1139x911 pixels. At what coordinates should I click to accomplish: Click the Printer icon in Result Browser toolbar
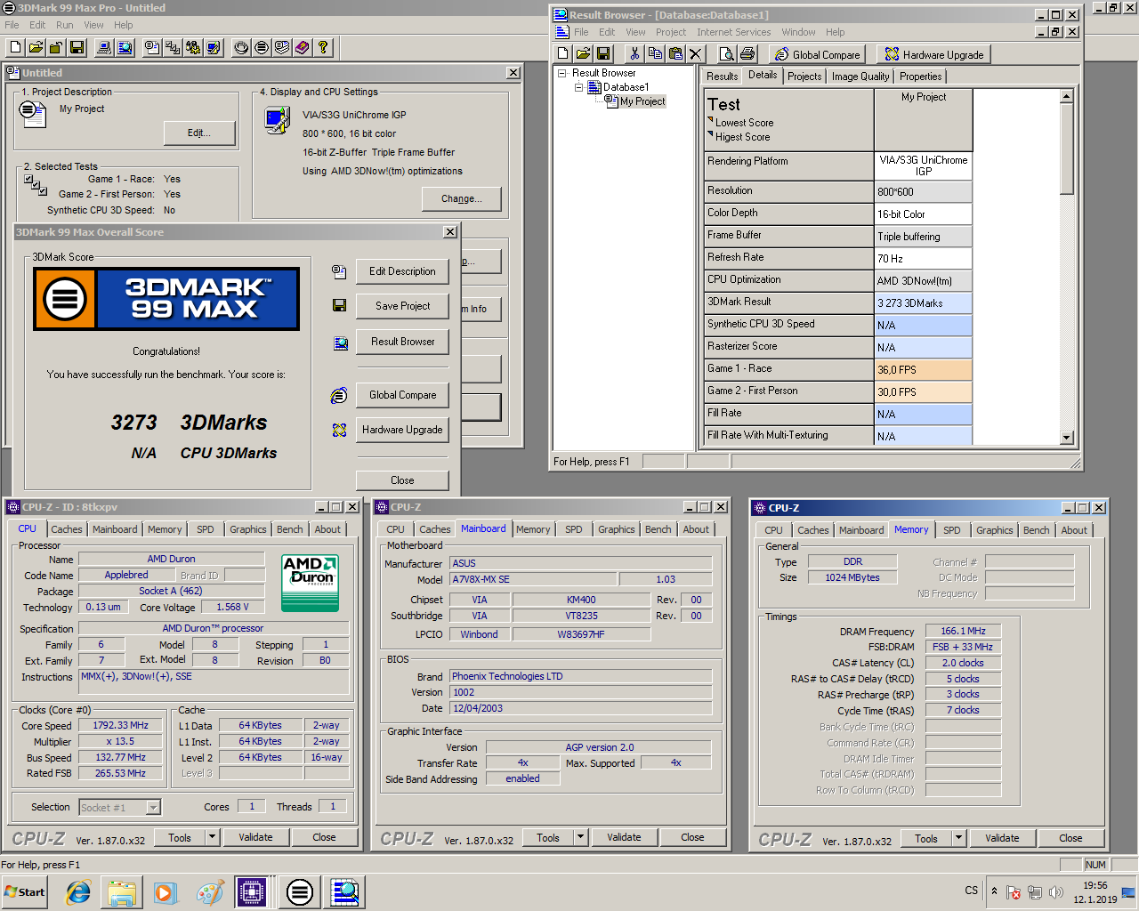pos(747,54)
